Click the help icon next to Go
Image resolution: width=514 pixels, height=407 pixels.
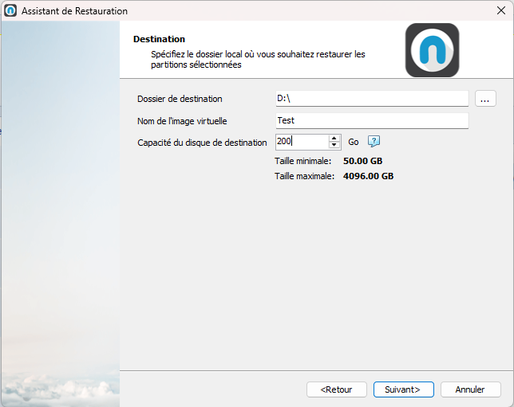pyautogui.click(x=374, y=141)
